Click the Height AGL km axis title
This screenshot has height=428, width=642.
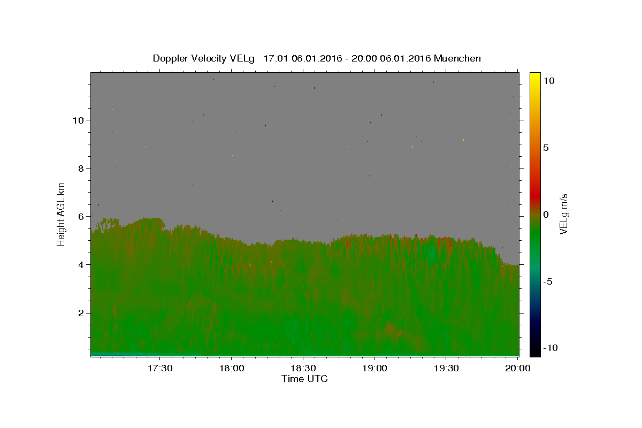[x=62, y=215]
